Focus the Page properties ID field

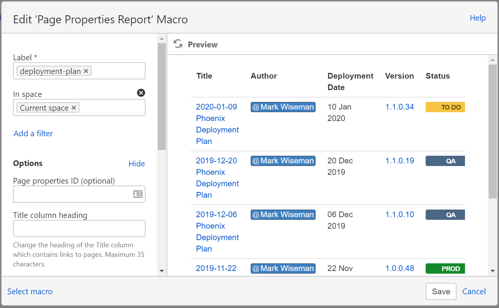[x=79, y=194]
